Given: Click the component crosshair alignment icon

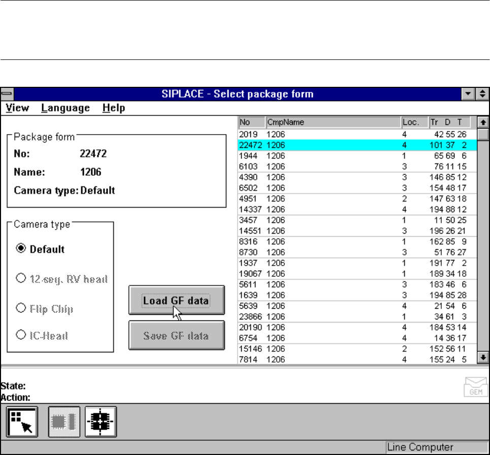Looking at the screenshot, I should tap(101, 422).
